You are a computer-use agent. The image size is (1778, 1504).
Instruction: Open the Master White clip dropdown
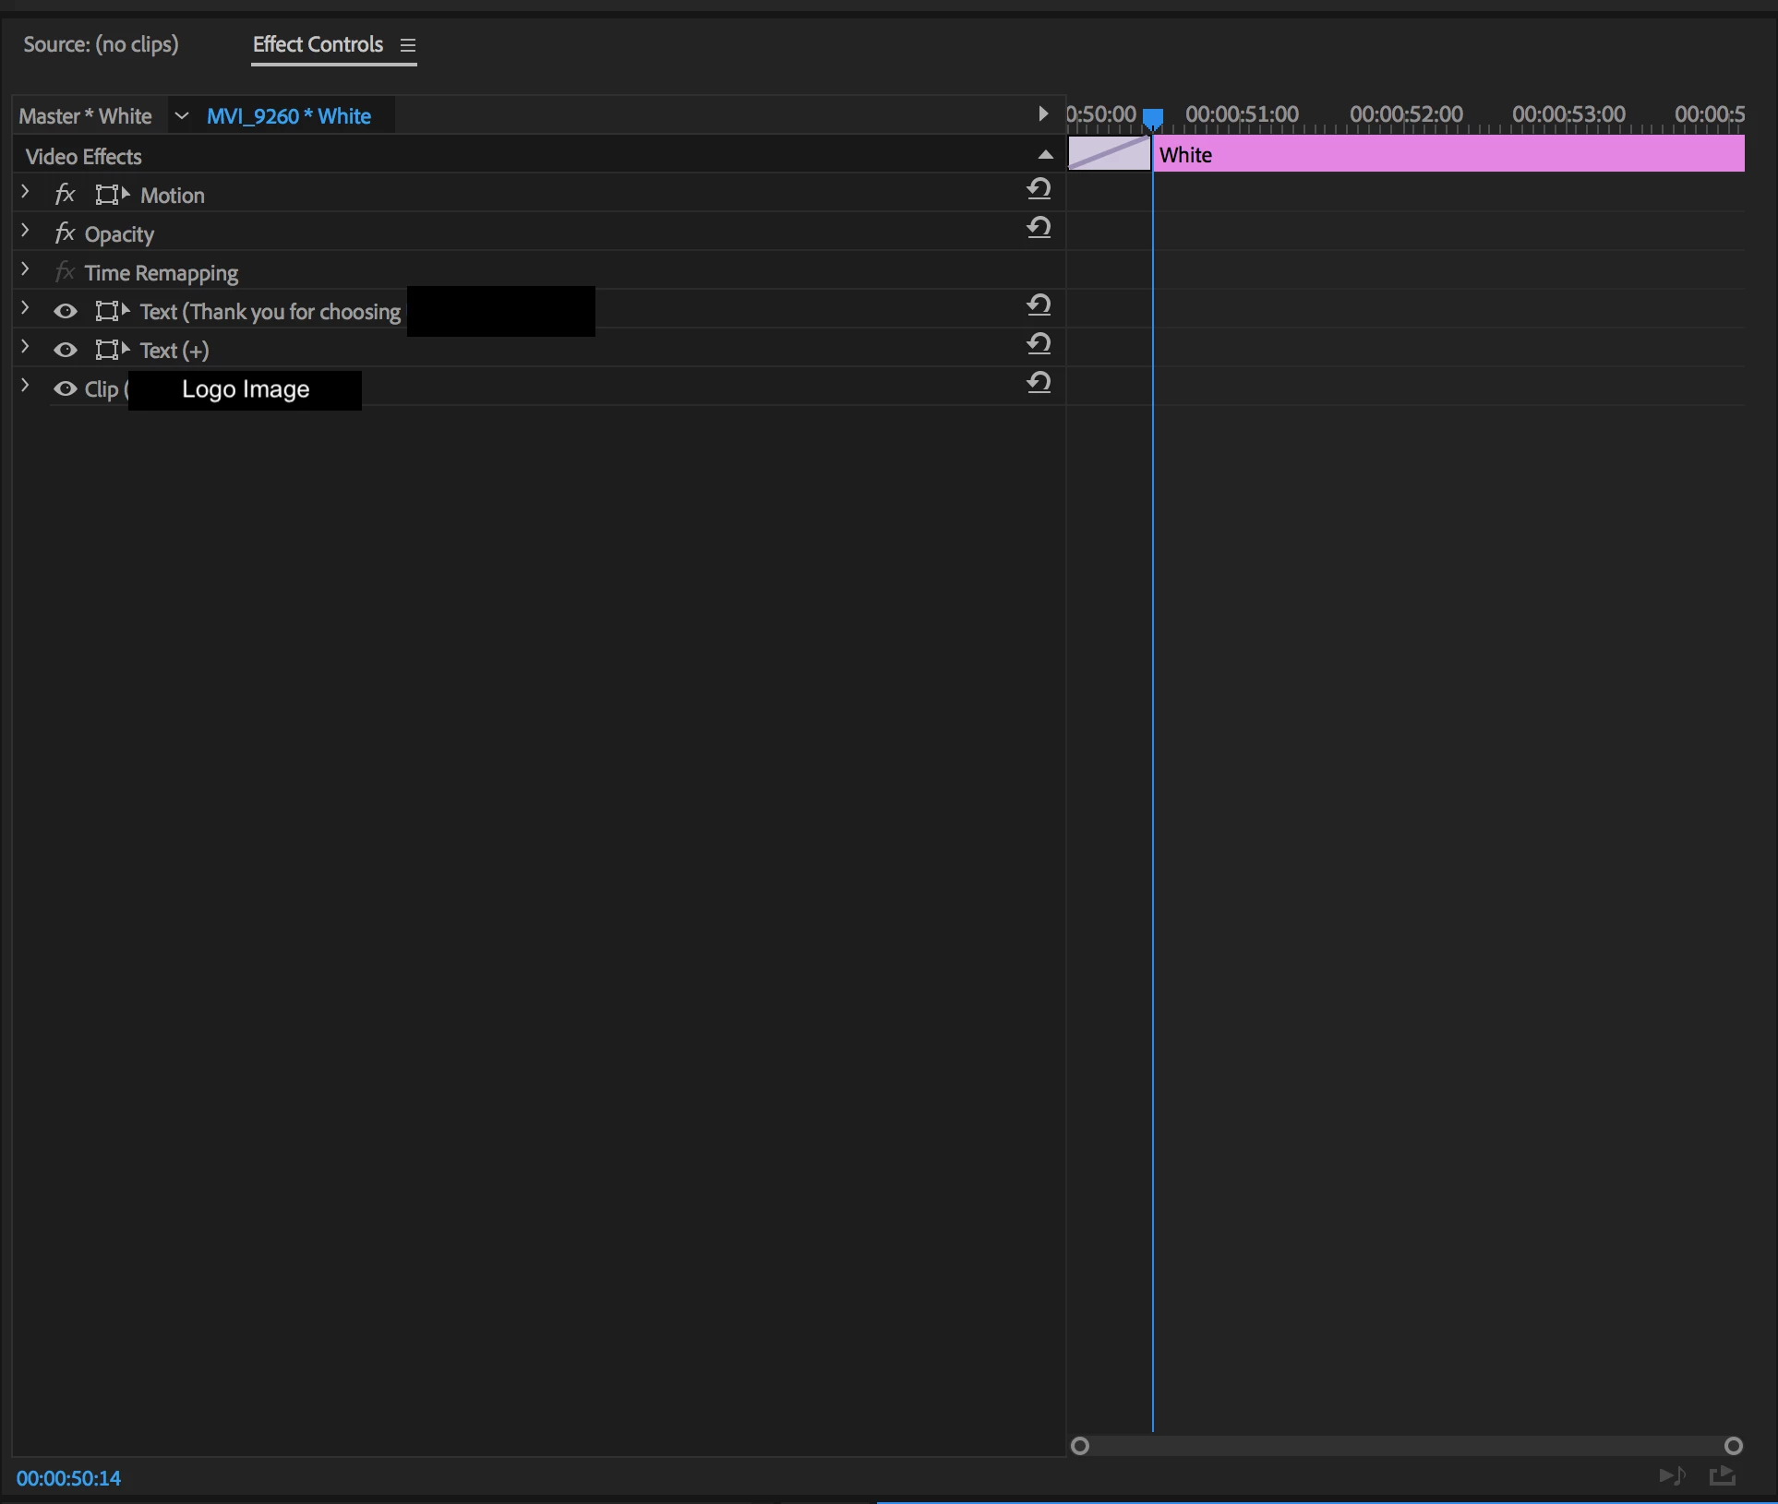(182, 115)
